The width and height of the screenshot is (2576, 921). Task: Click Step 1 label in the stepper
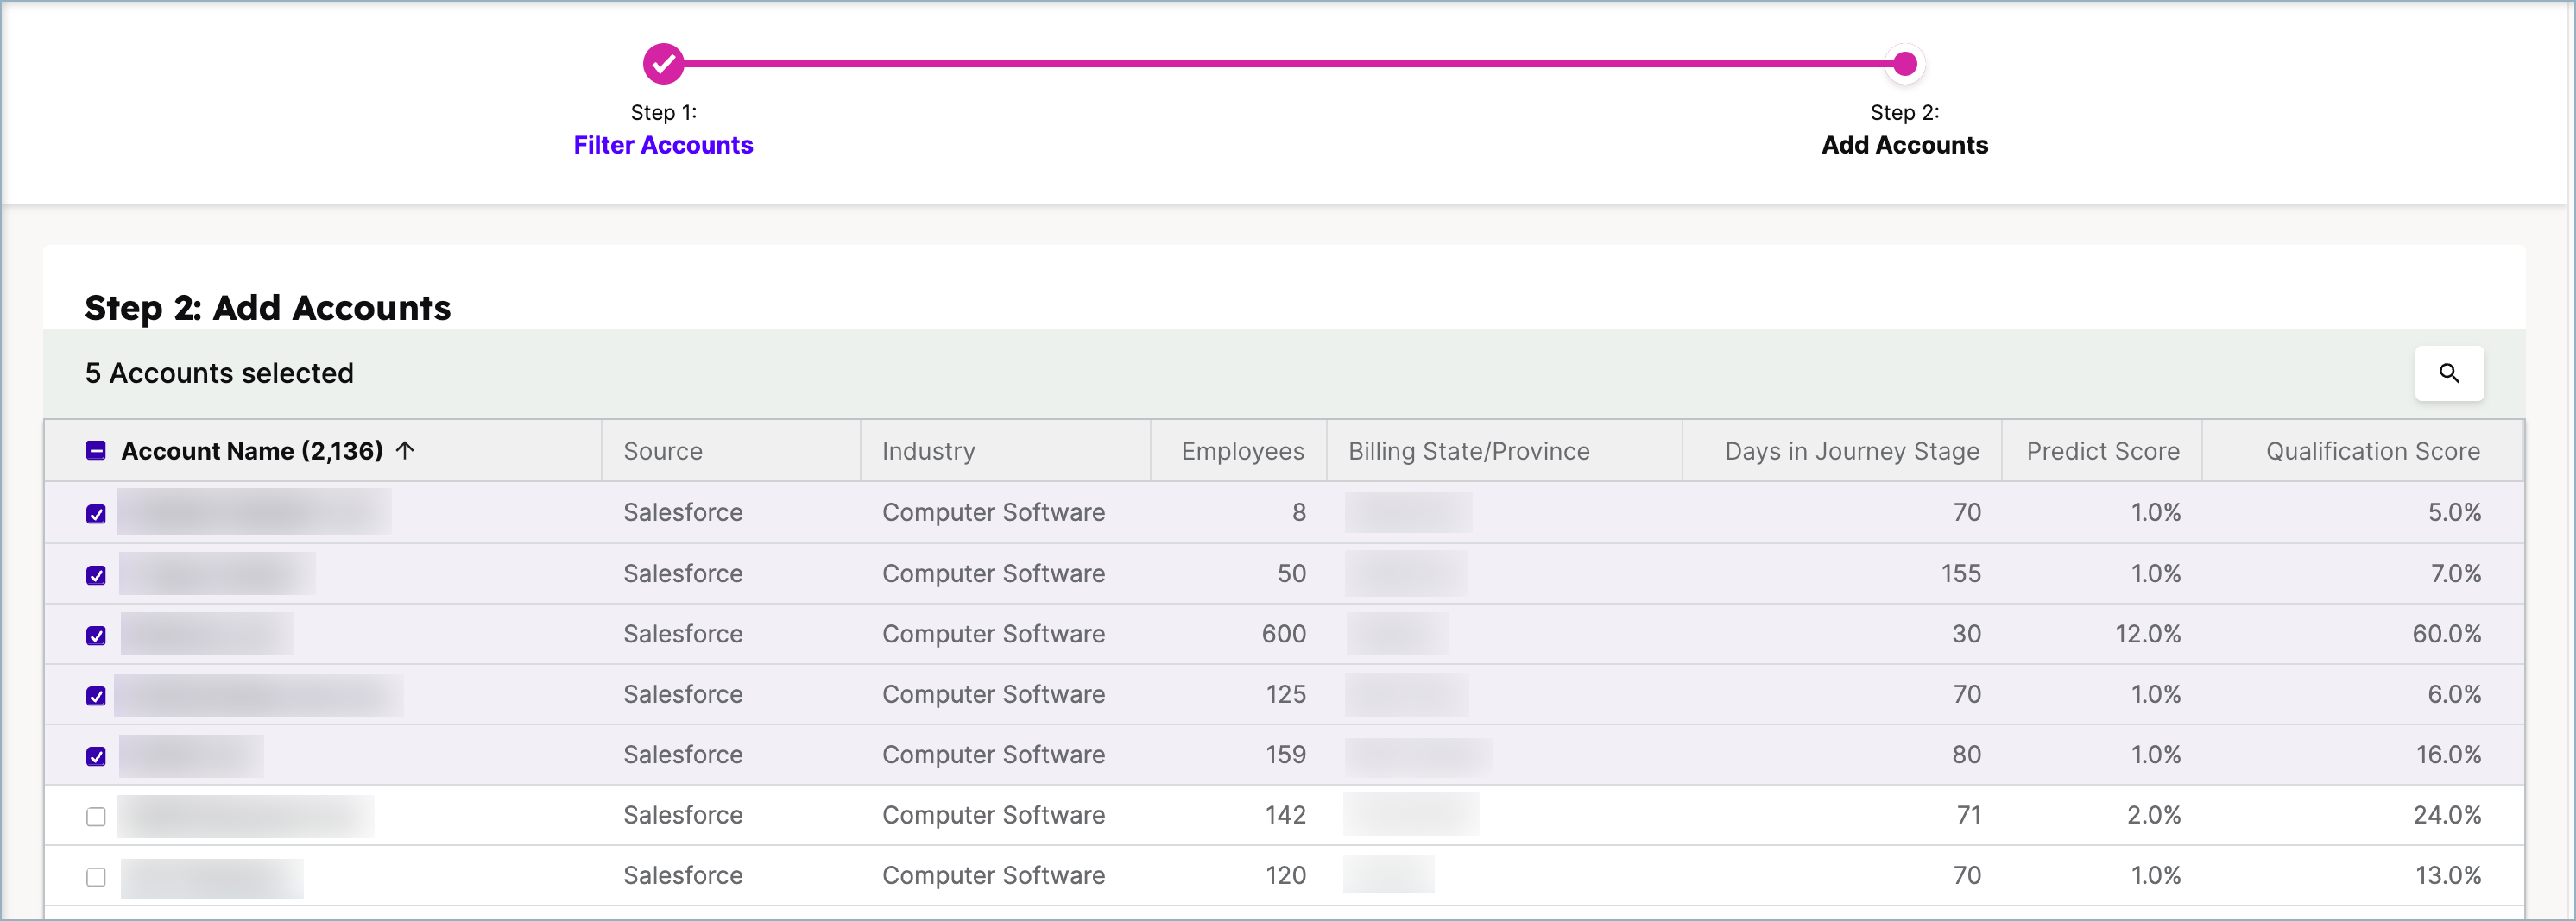(663, 112)
